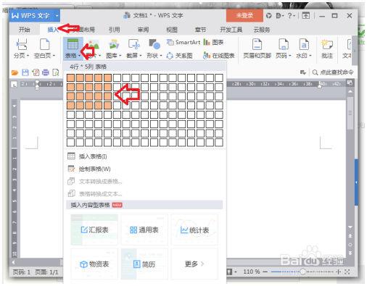The width and height of the screenshot is (367, 286).
Task: Click the 未登录 login button
Action: point(244,16)
